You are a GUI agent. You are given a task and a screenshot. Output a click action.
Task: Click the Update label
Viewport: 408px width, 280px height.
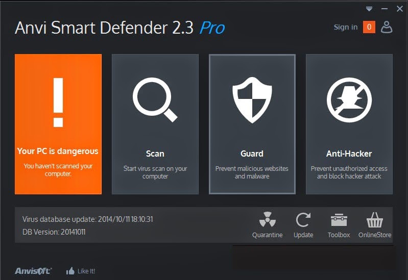(303, 235)
